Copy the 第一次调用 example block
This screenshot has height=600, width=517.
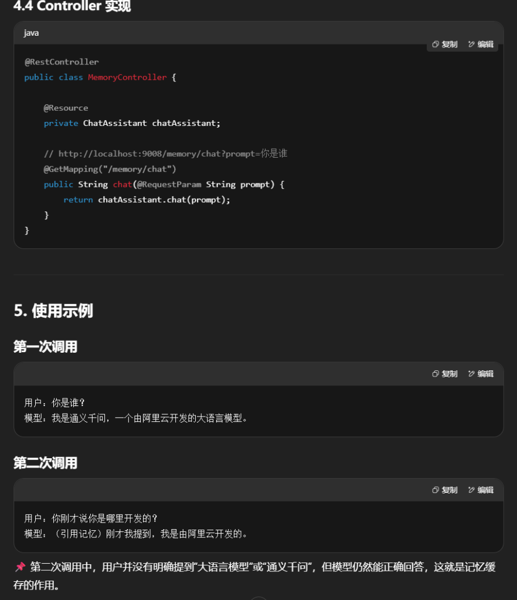coord(436,374)
